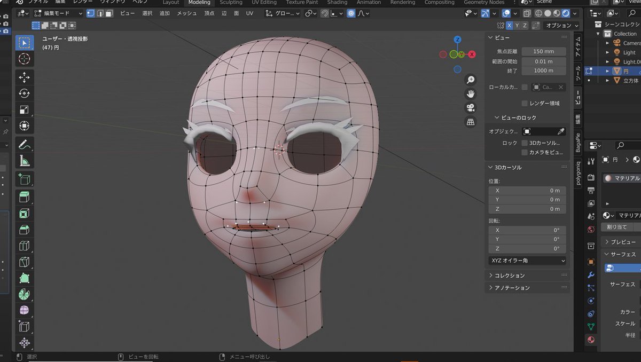
Task: Switch to the Sculpting workspace tab
Action: 231,3
